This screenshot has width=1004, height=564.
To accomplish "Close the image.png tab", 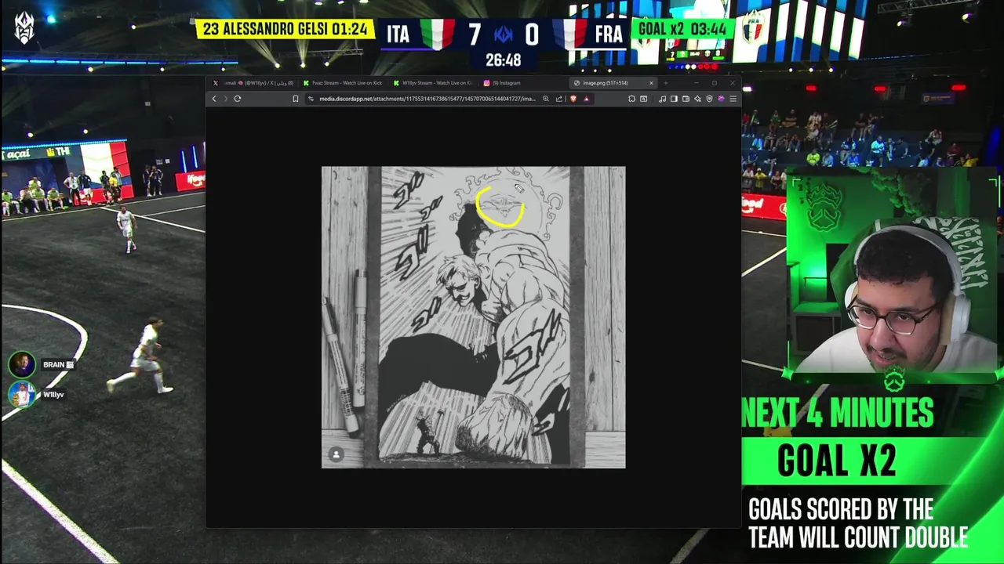I will point(651,83).
